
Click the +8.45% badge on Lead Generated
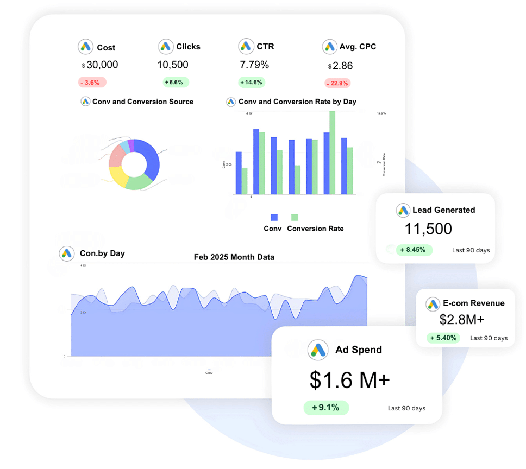coord(414,250)
